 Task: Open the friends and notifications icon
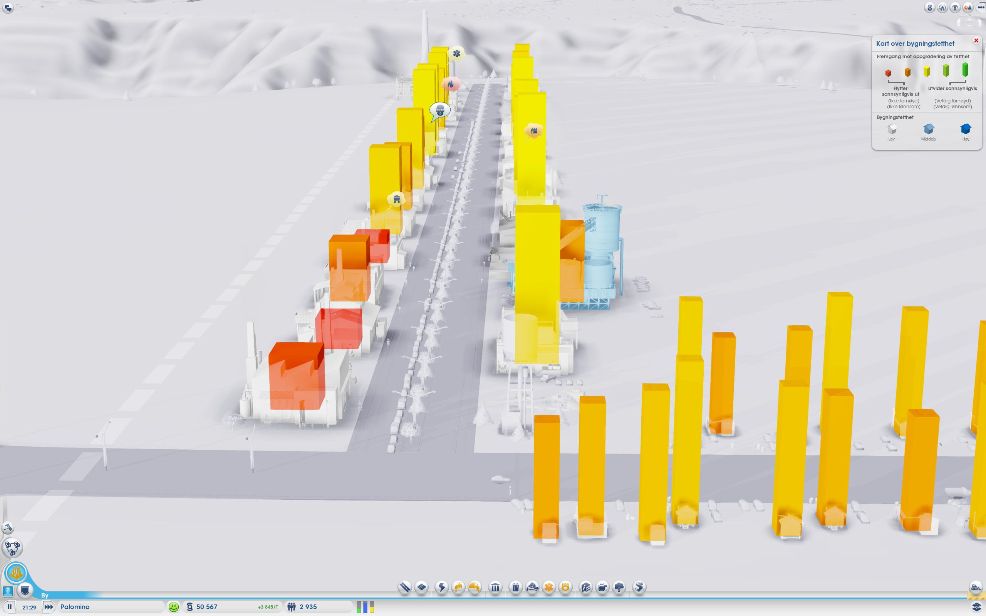click(x=968, y=8)
